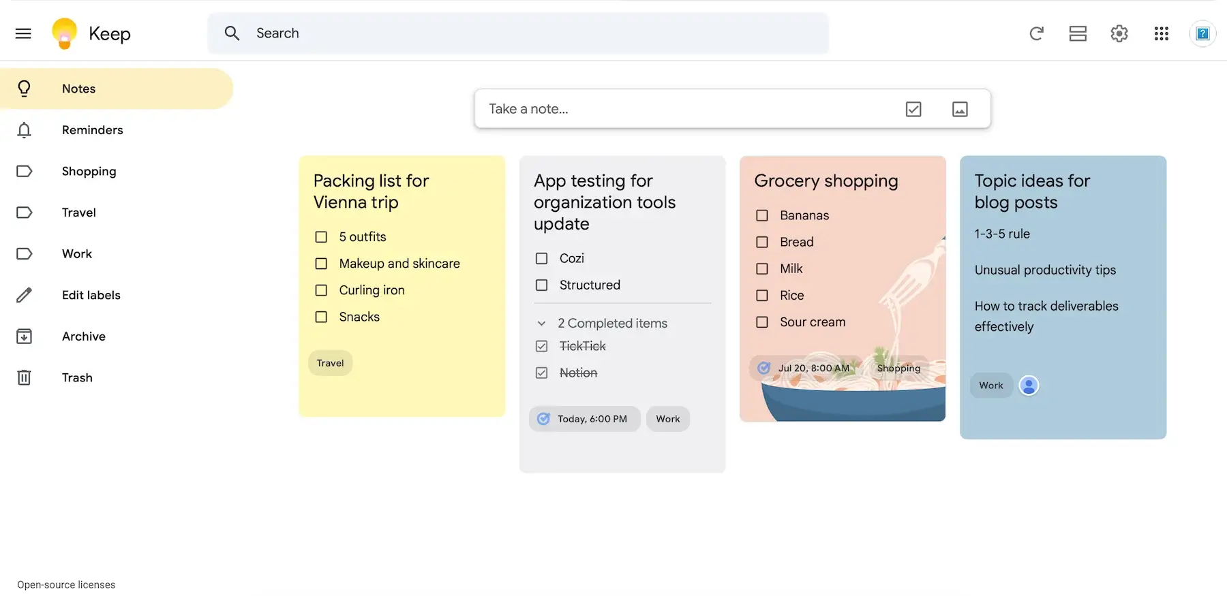Tick the Structured checkbox
Screen dimensions: 1227x596
(x=541, y=285)
